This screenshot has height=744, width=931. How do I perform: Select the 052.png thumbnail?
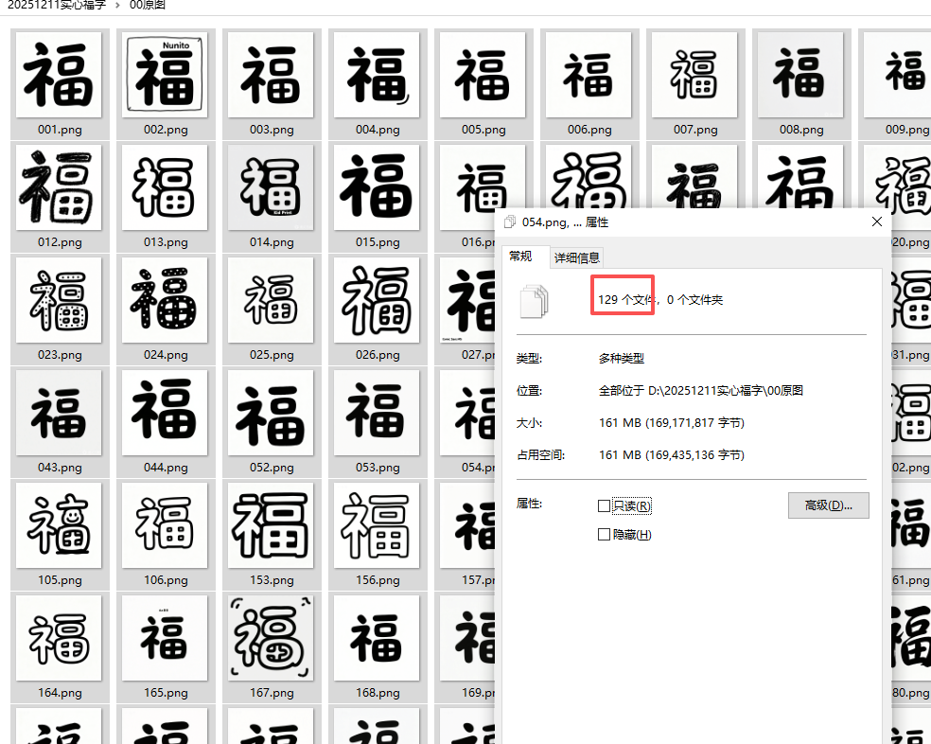coord(271,413)
